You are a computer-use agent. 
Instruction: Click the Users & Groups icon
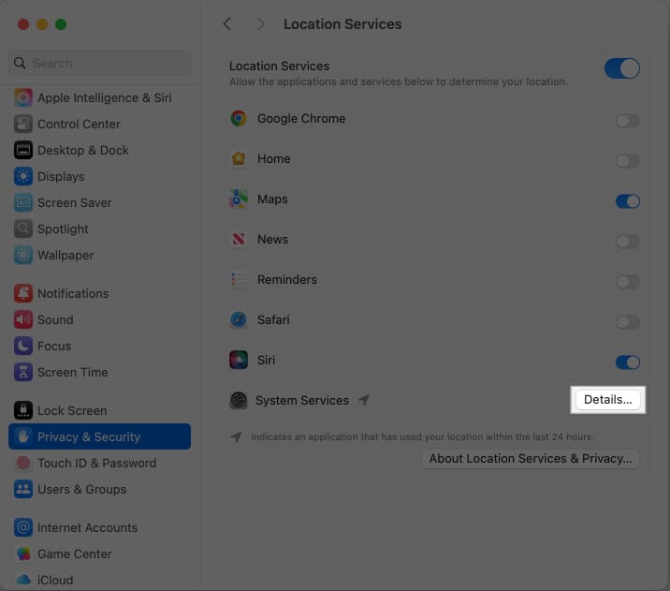click(x=23, y=489)
